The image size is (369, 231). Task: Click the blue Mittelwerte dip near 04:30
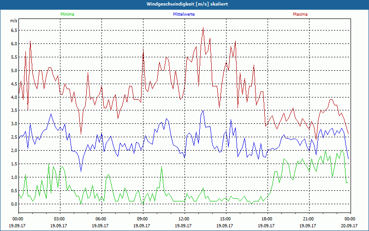(x=81, y=171)
